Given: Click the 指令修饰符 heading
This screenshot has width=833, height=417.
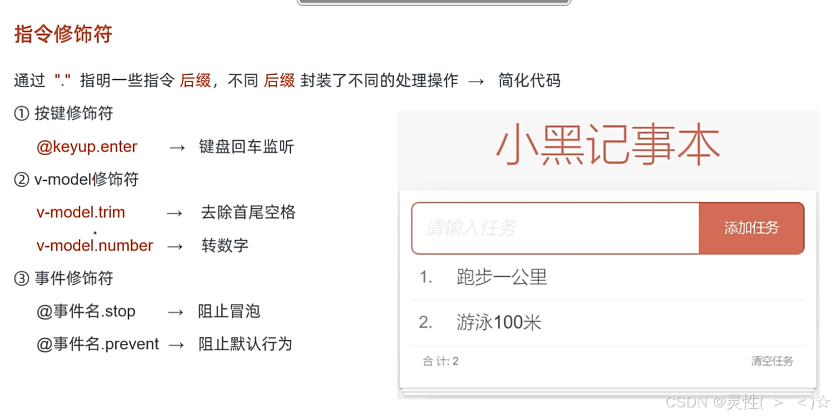Looking at the screenshot, I should (x=62, y=34).
